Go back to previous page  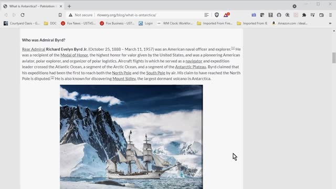tap(6, 15)
